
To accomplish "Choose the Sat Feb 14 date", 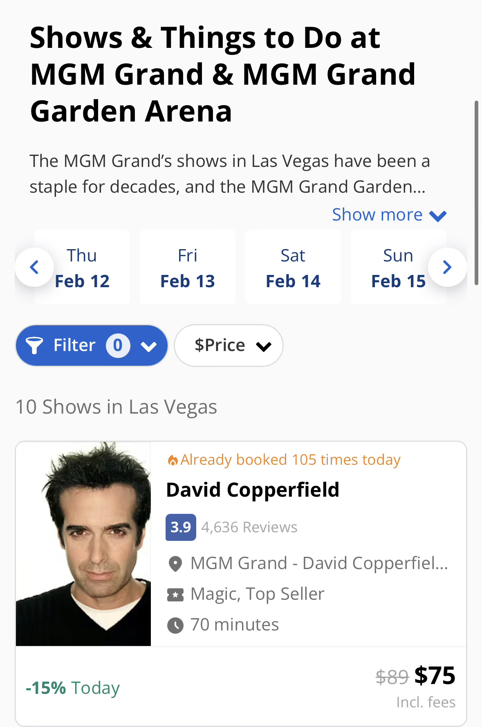I will (x=293, y=267).
